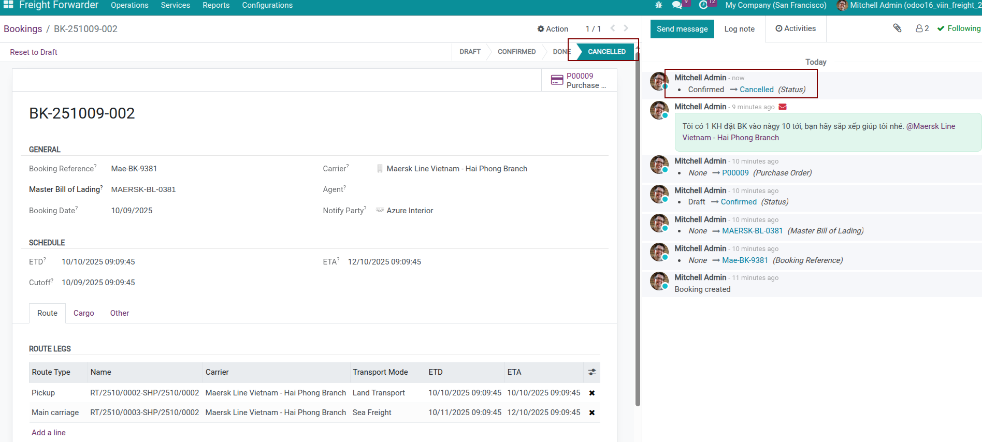Screen dimensions: 982x442
Task: Open the Action dropdown menu
Action: coord(553,29)
